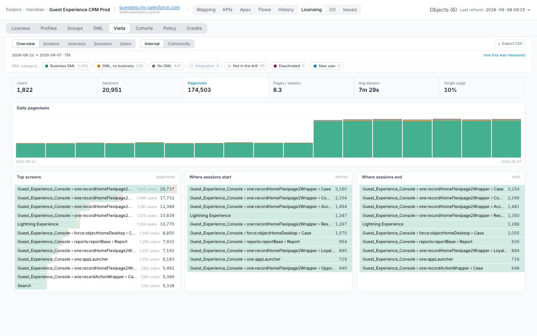Select the Profiles sub-tab
The image size is (537, 336).
click(x=49, y=28)
